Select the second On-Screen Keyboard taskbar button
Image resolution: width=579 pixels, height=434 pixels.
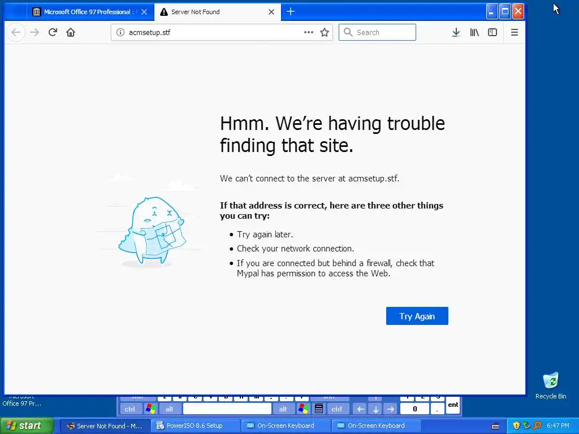[376, 426]
